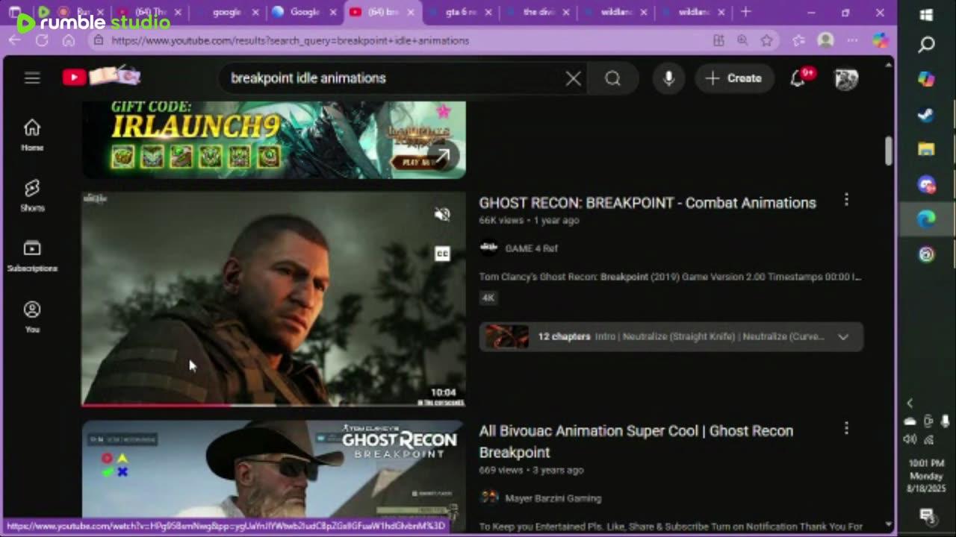Start voice search with the microphone

(x=668, y=78)
